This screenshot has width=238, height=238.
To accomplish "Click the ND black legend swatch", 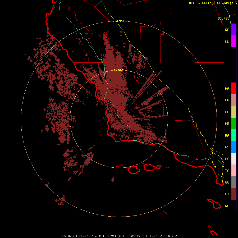I will click(234, 206).
